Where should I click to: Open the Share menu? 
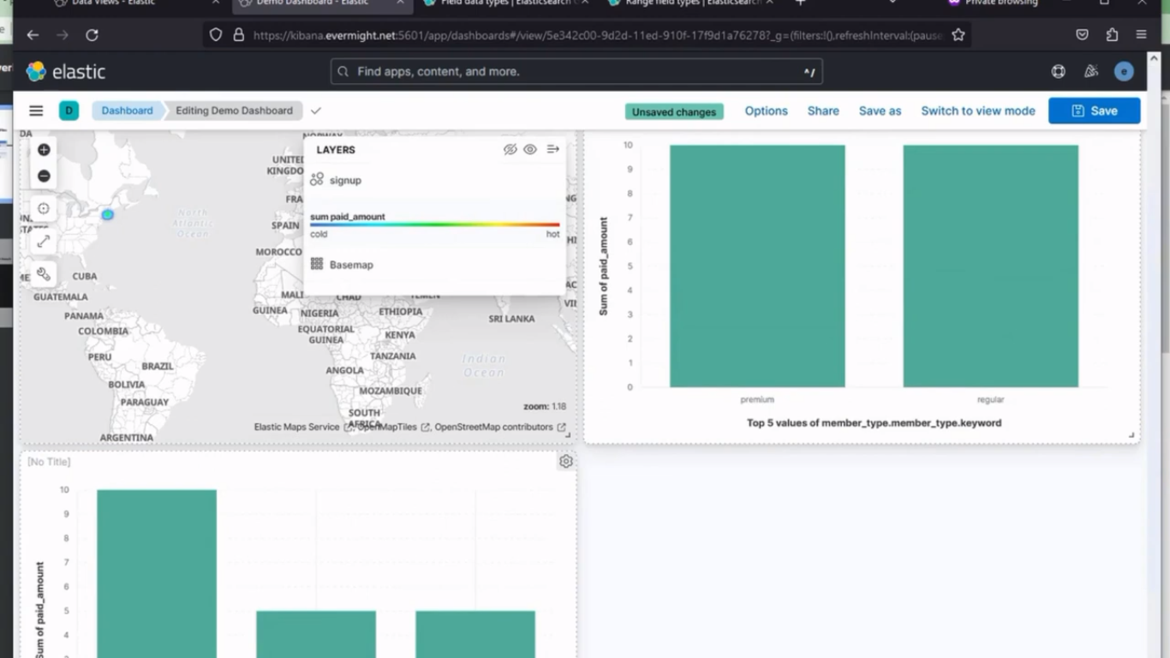(823, 111)
